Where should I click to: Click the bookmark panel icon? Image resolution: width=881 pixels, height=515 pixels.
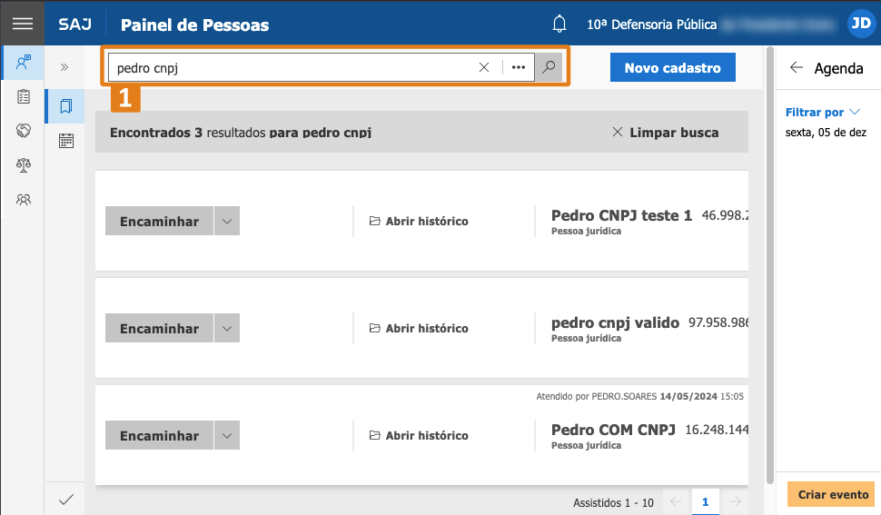point(65,106)
